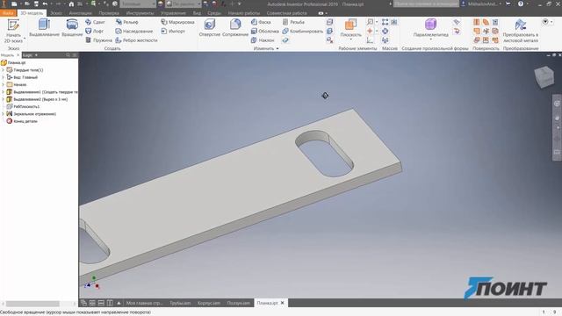Choose the Сдвиг sweep tool
The height and width of the screenshot is (316, 562).
tap(95, 22)
